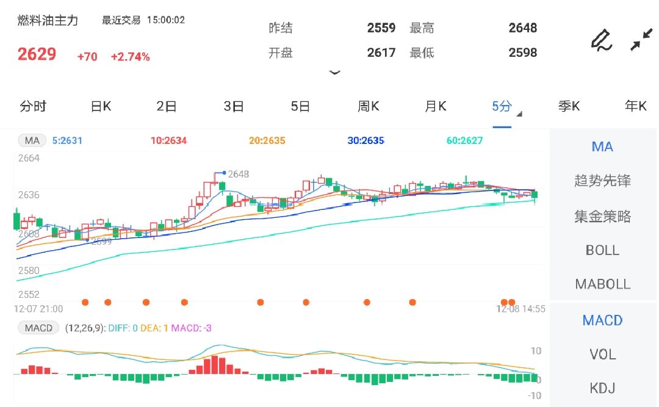659x407 pixels.
Task: Open the KDJ indicator in the sidebar
Action: point(602,387)
